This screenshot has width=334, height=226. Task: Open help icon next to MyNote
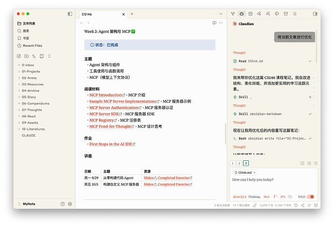[62, 204]
